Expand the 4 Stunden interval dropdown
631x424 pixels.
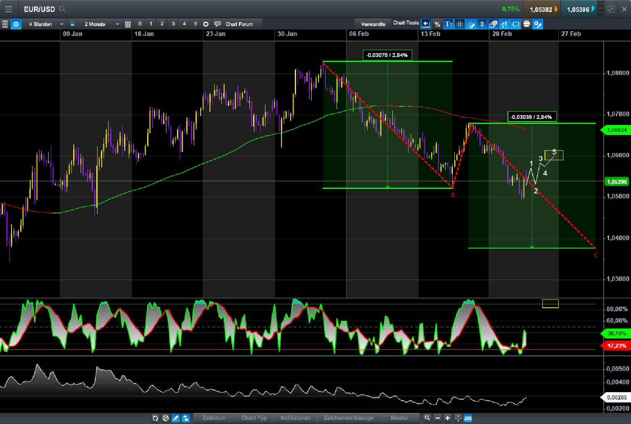pyautogui.click(x=62, y=24)
